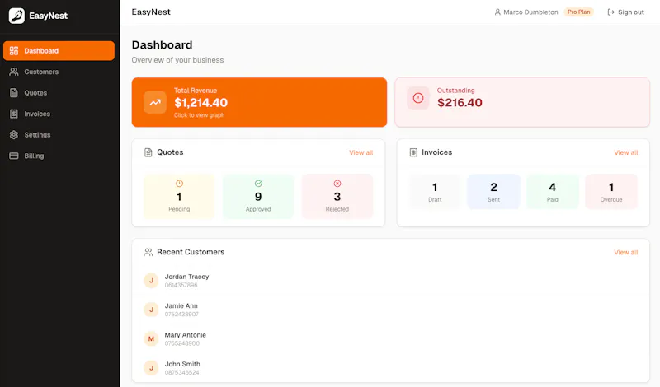Select the Rejected quotes tile
The image size is (660, 387).
point(337,196)
